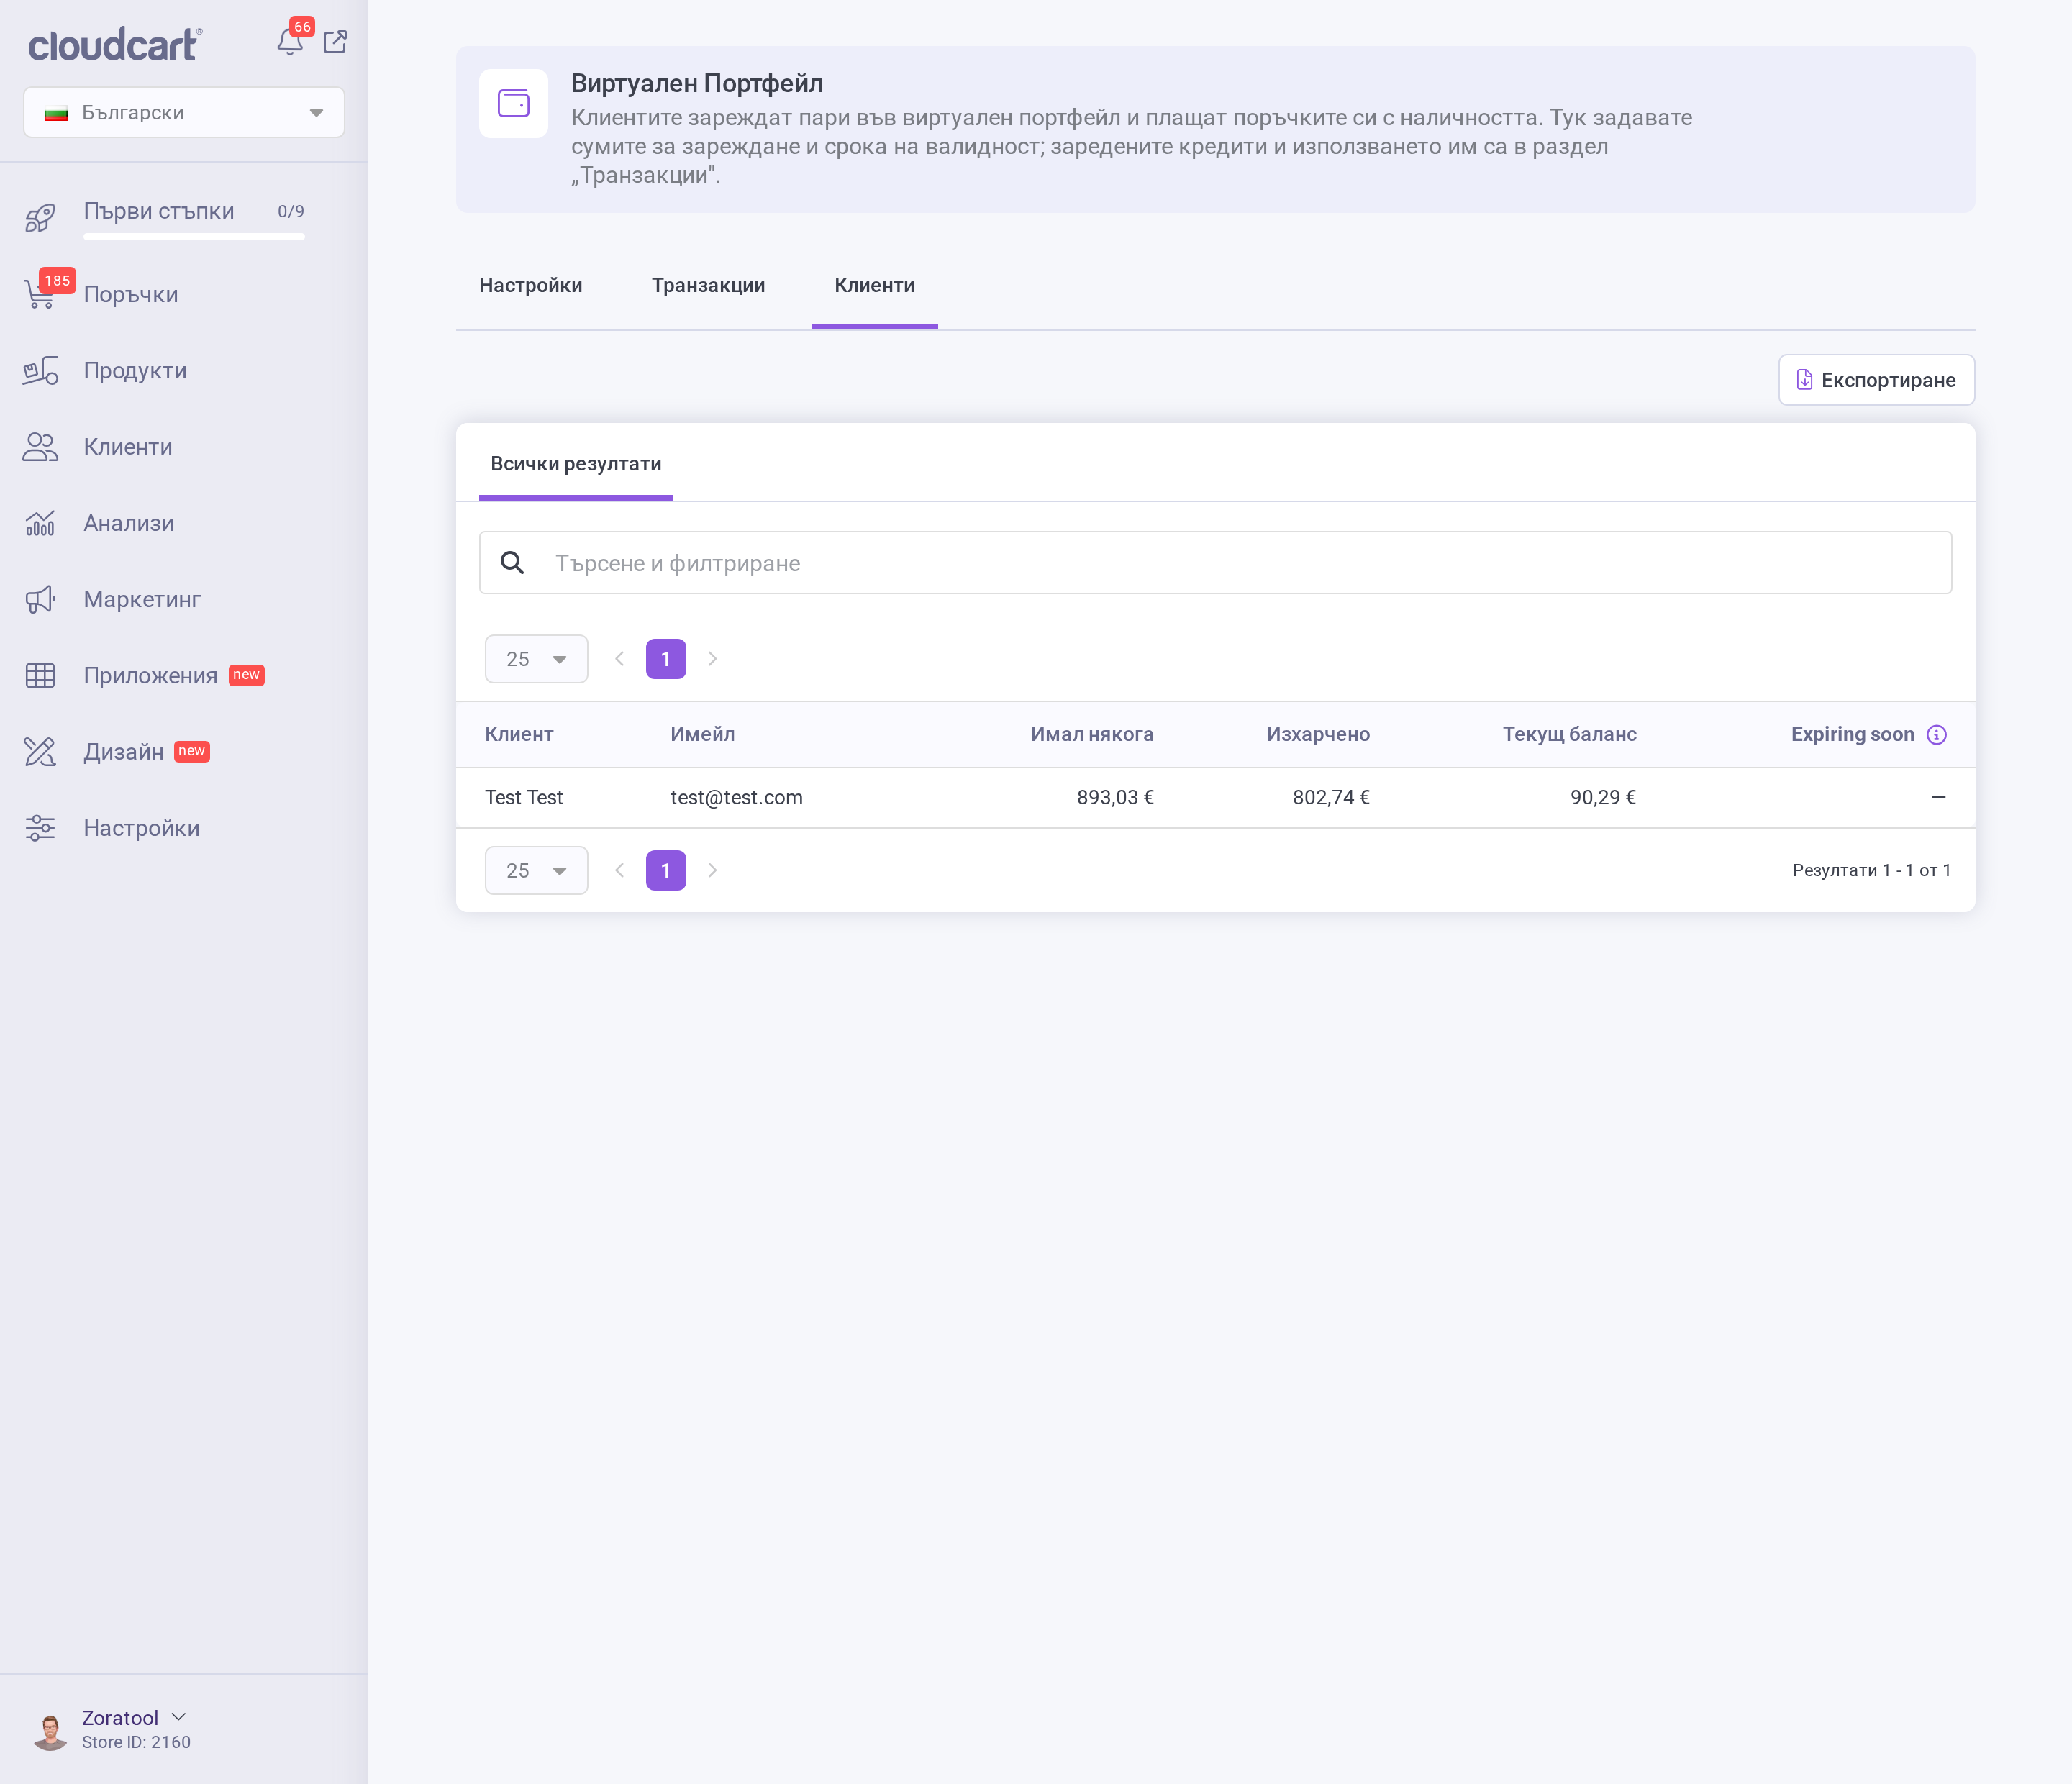The width and height of the screenshot is (2072, 1784).
Task: Click the search magnifier icon
Action: click(x=512, y=563)
